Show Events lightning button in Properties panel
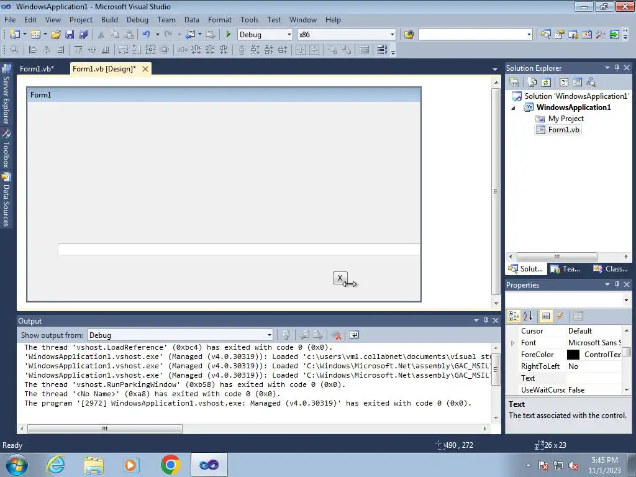Image resolution: width=636 pixels, height=477 pixels. click(x=560, y=316)
